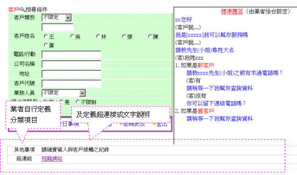Pick the 陳 surname radio button
This screenshot has height=175, width=297.
pyautogui.click(x=150, y=36)
